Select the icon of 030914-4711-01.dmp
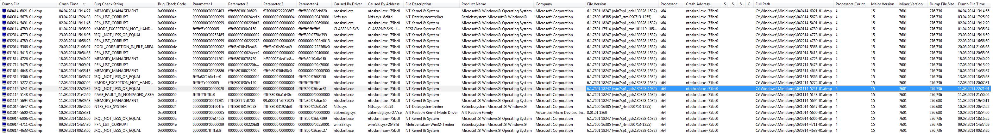 (x=4, y=124)
